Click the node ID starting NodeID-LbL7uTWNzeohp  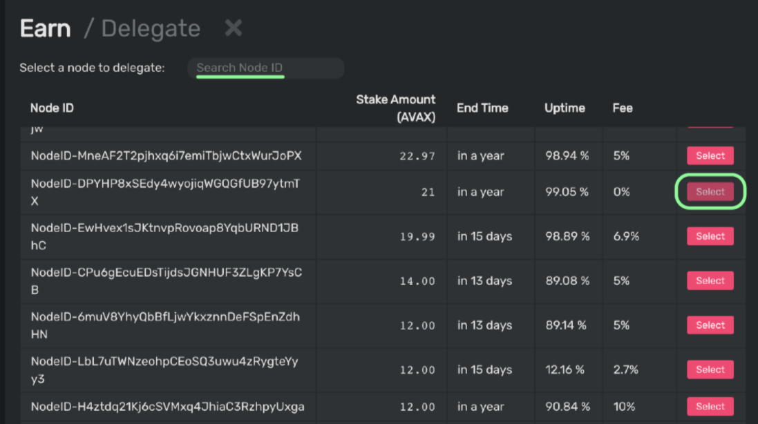click(x=165, y=370)
